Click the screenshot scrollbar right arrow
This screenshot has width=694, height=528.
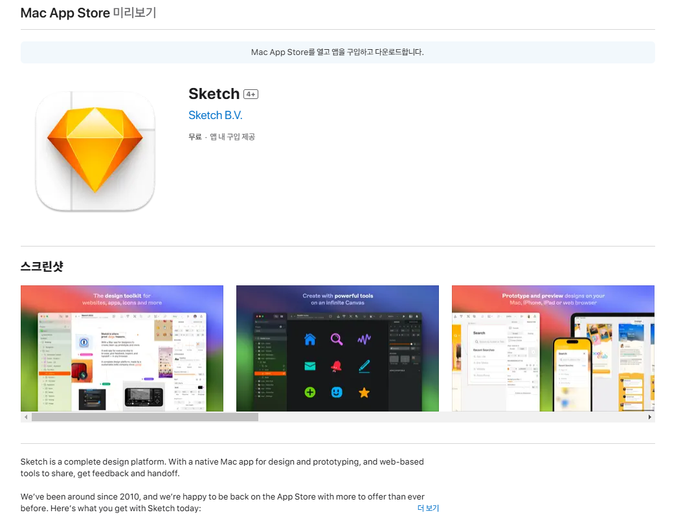click(650, 417)
